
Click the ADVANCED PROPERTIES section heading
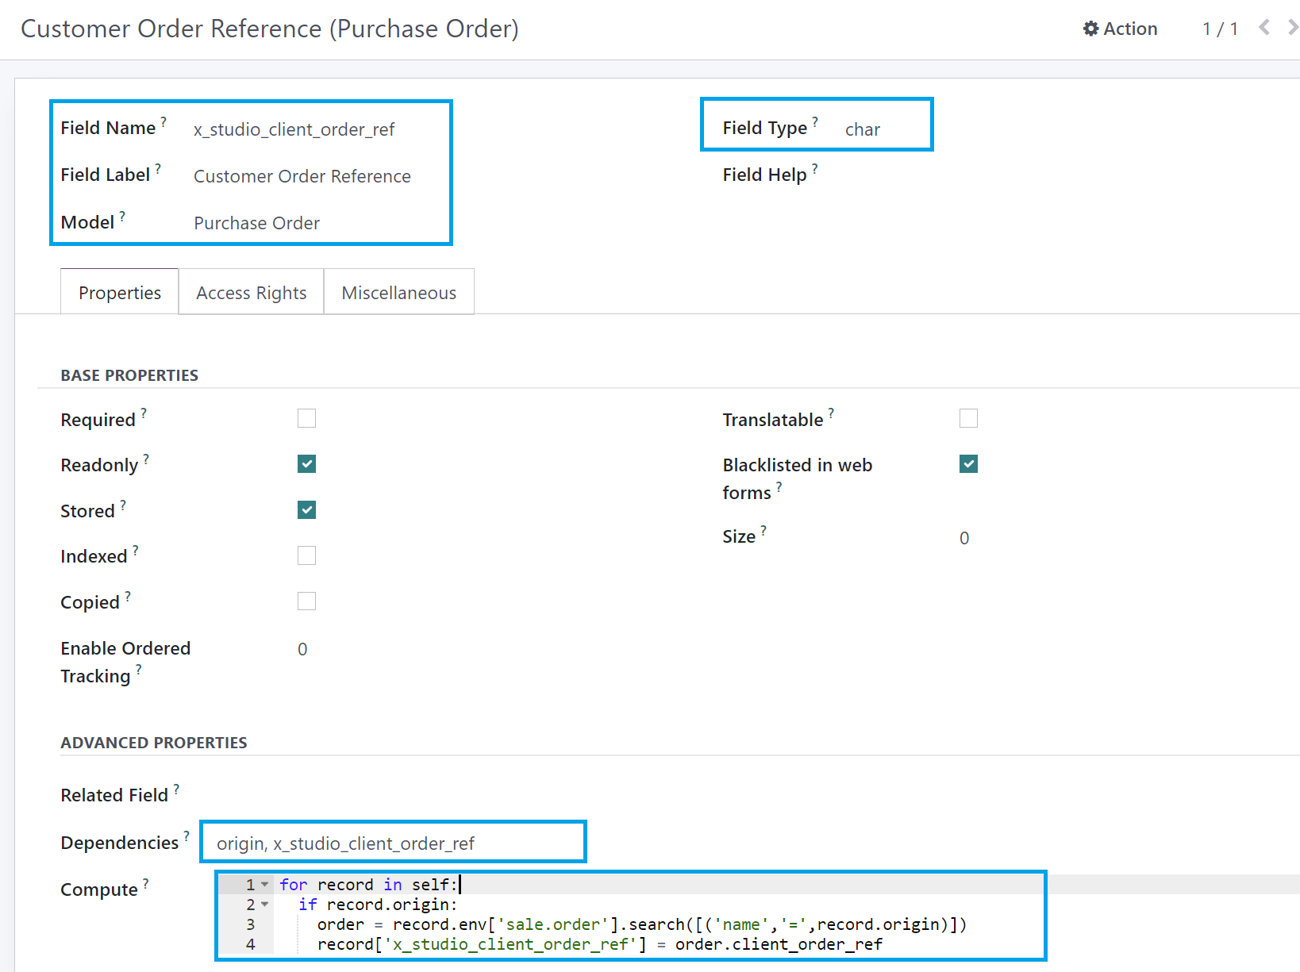pos(154,743)
